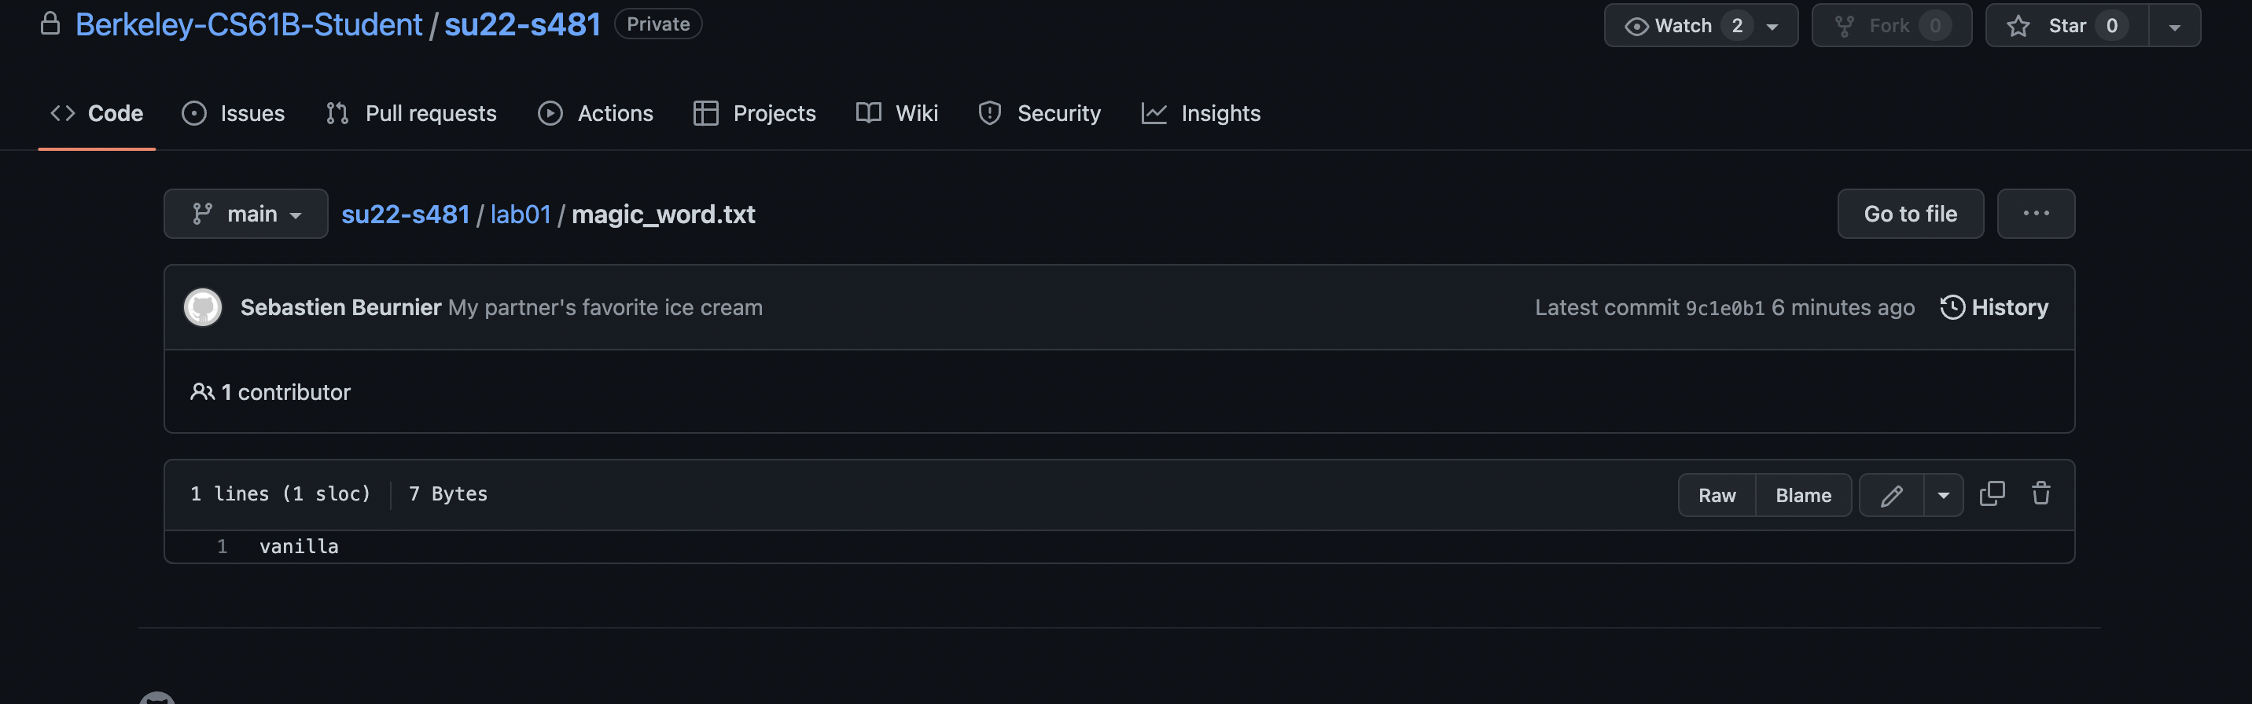Click the Raw button
Viewport: 2252px width, 704px height.
click(1717, 495)
